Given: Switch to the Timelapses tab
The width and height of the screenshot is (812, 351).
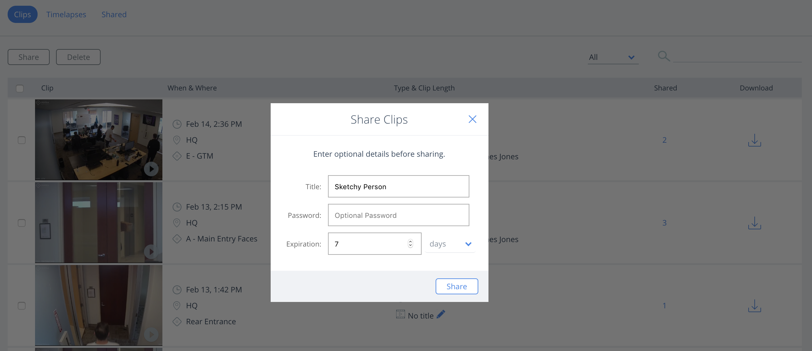Looking at the screenshot, I should tap(66, 15).
